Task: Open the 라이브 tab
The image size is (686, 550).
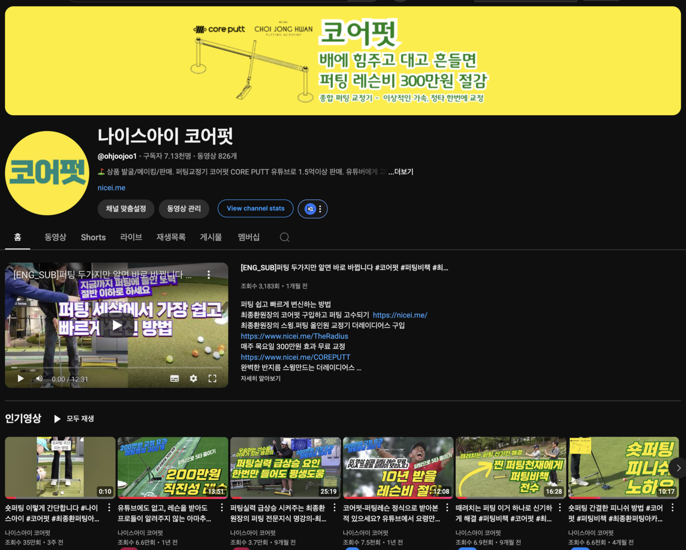Action: tap(131, 237)
